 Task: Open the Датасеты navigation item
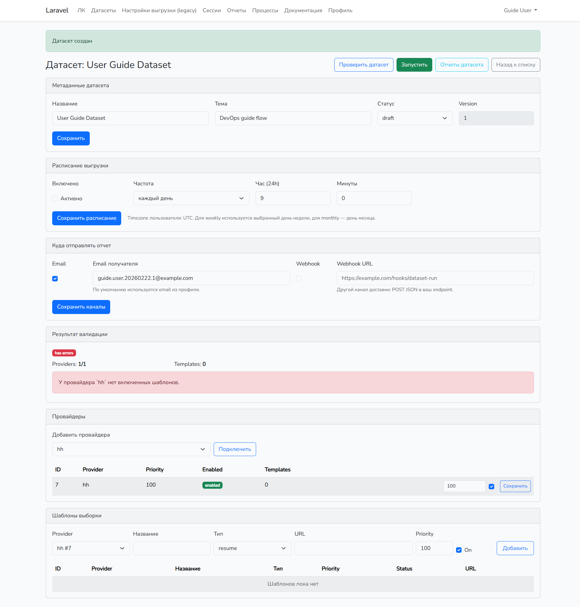point(103,10)
